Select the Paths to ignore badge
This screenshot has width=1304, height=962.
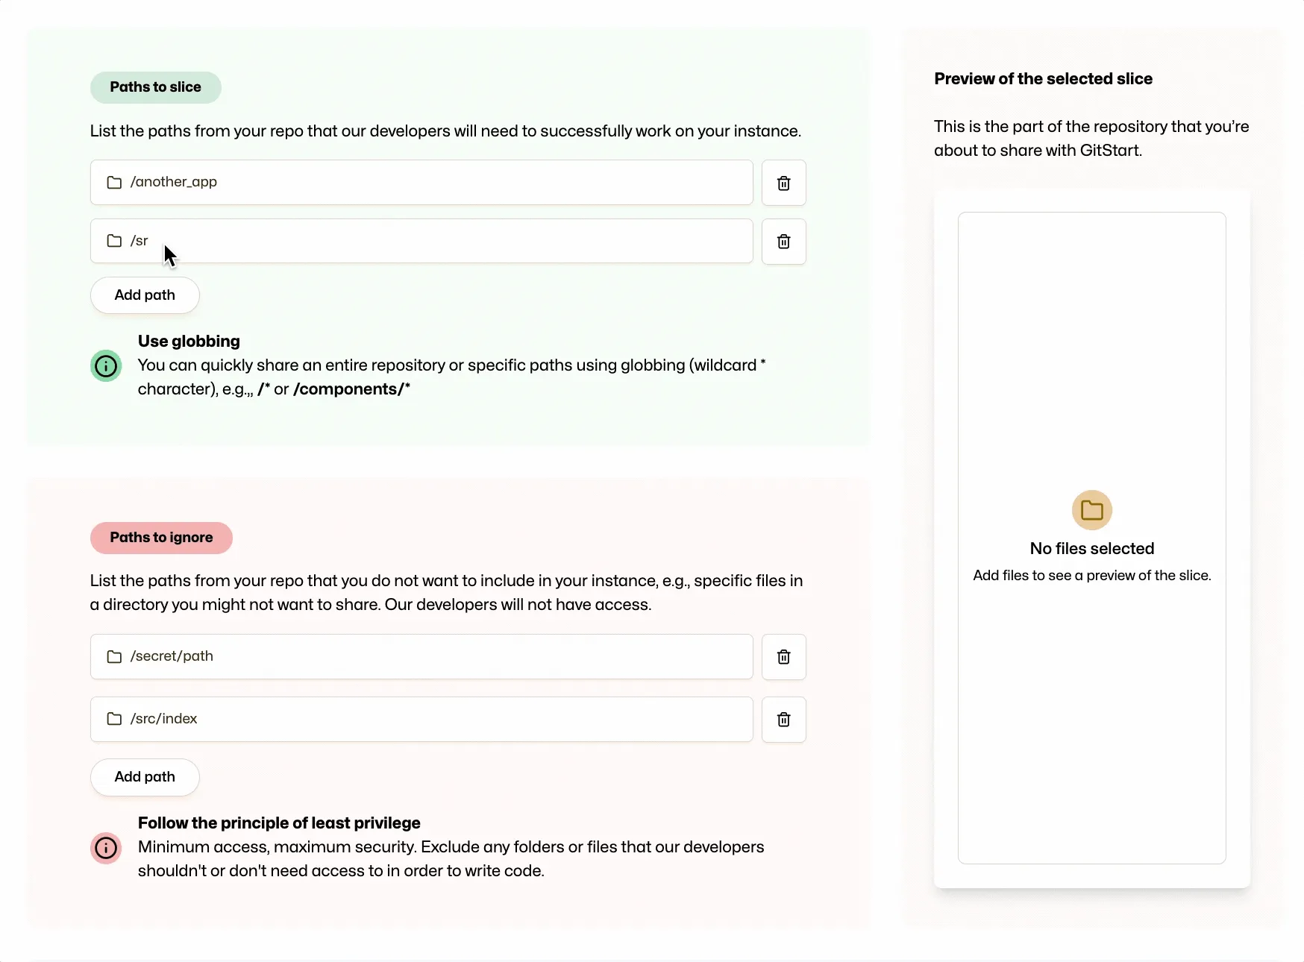click(x=160, y=538)
